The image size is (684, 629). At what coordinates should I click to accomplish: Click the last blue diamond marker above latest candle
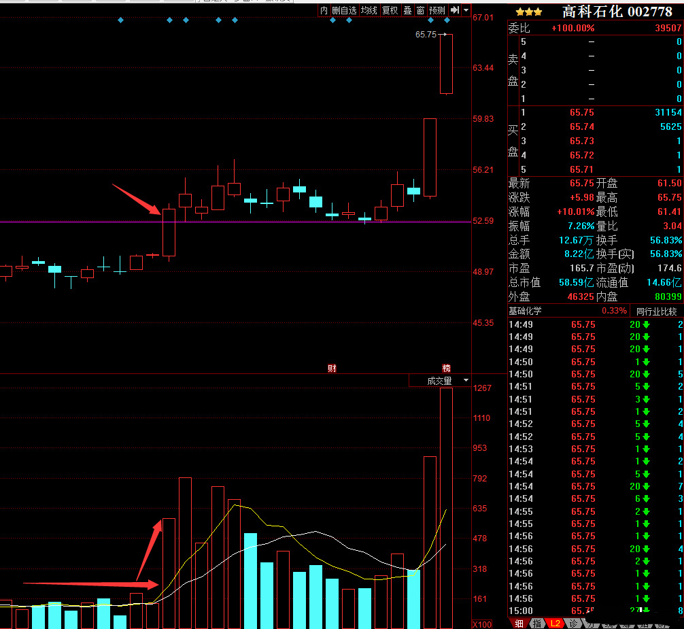(x=447, y=20)
